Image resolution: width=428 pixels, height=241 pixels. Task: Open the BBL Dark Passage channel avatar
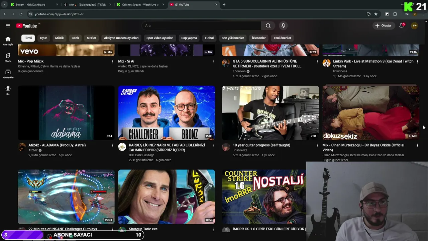122,147
